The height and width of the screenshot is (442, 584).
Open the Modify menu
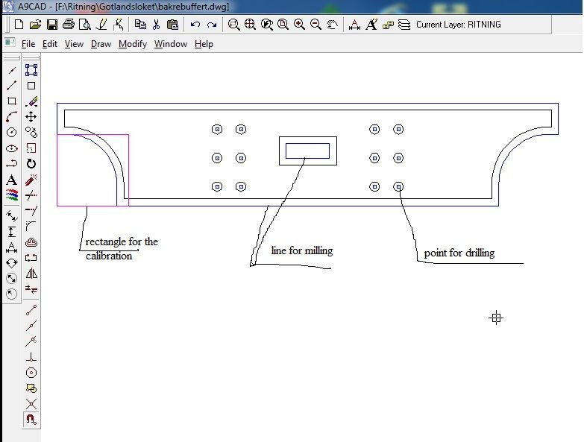point(133,44)
